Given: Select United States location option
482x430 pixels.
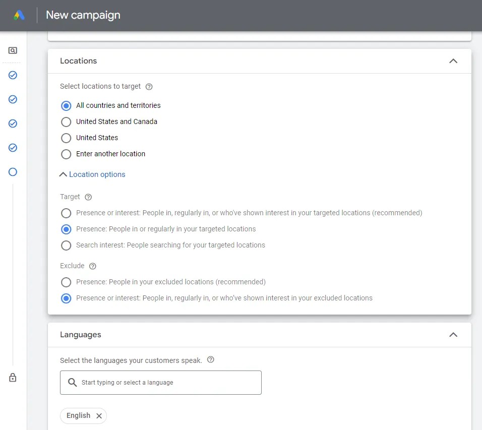Looking at the screenshot, I should (66, 138).
